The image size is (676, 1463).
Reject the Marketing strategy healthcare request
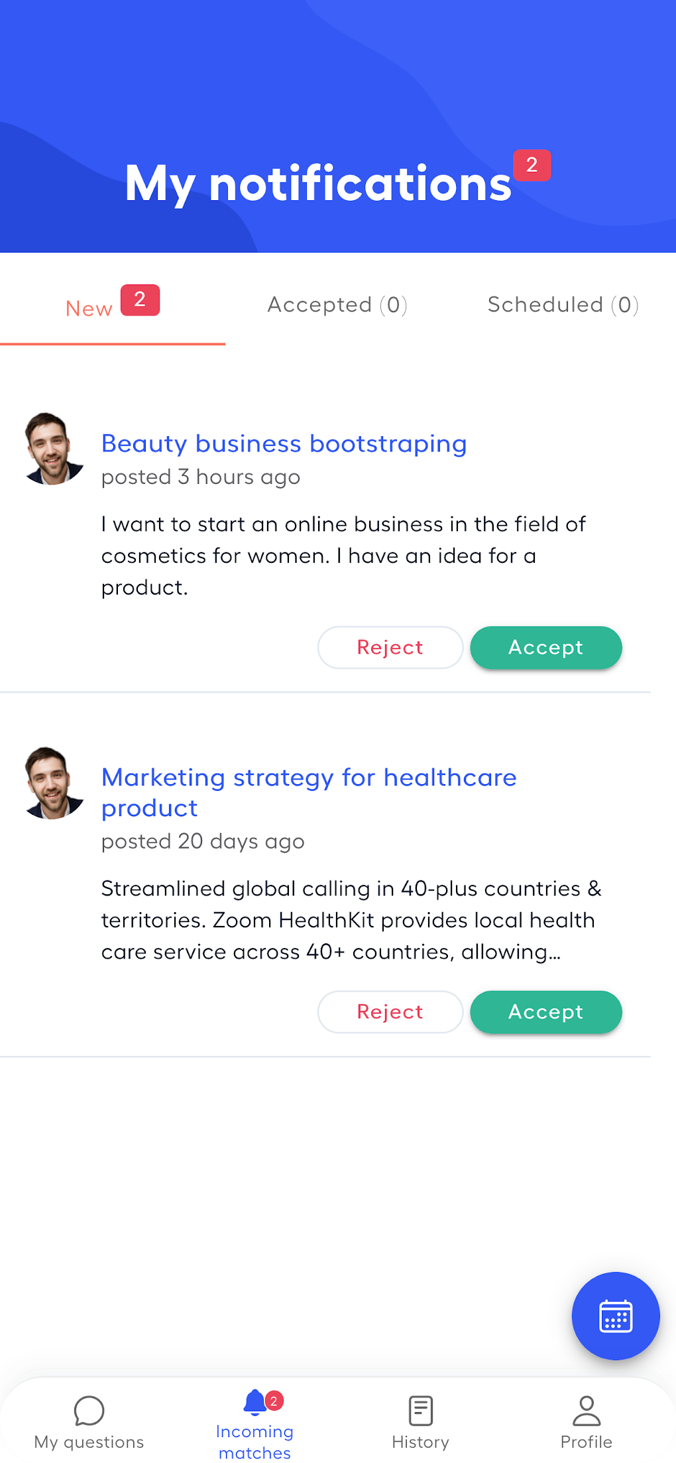click(390, 1012)
